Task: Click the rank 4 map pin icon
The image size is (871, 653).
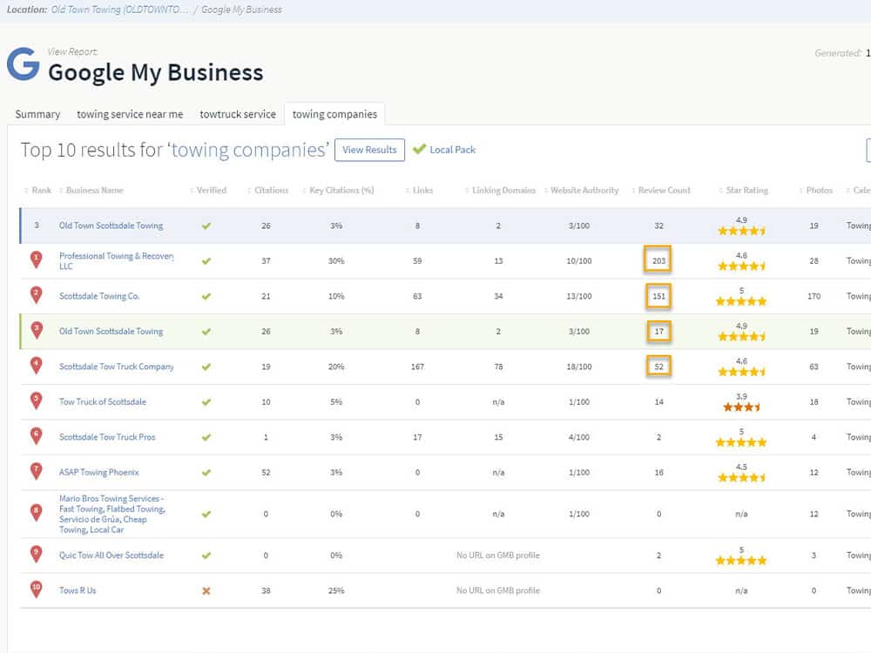Action: (x=36, y=366)
